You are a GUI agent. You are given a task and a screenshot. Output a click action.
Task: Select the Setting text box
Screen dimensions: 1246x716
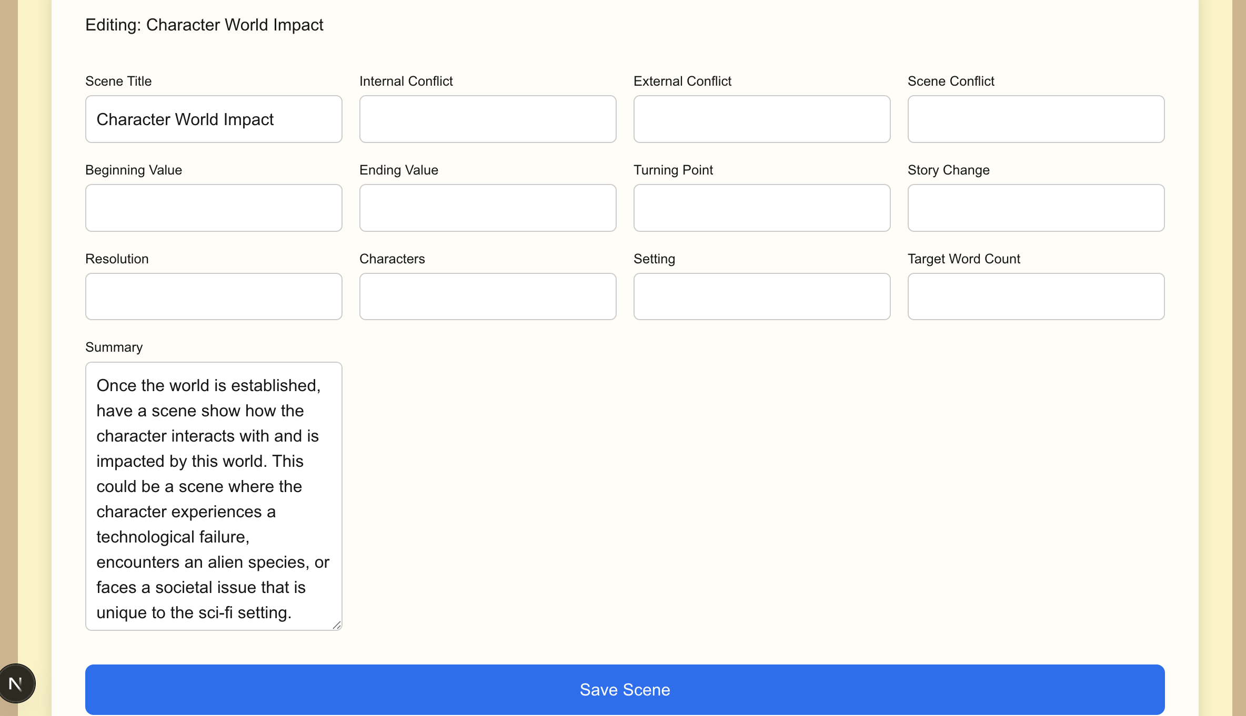(x=762, y=296)
